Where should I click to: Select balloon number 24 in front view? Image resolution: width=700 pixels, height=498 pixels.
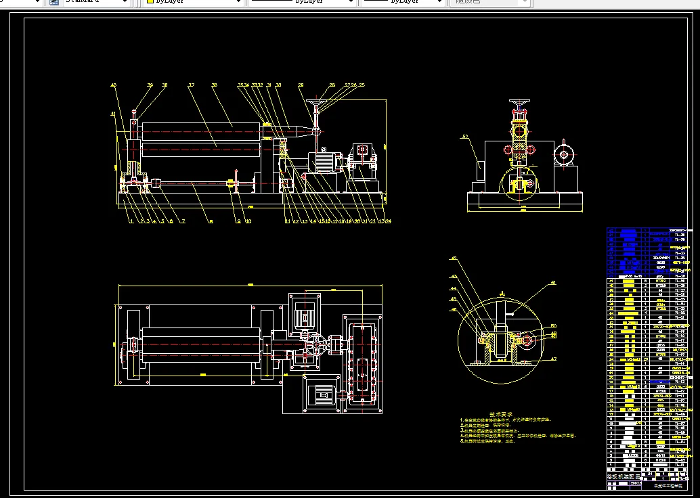click(x=388, y=221)
